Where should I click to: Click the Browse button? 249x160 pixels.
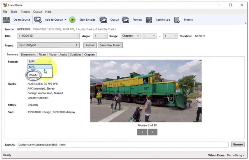pyautogui.click(x=238, y=145)
